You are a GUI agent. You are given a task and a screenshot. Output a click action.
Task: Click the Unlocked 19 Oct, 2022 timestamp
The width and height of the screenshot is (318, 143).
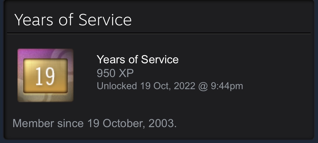pyautogui.click(x=170, y=86)
